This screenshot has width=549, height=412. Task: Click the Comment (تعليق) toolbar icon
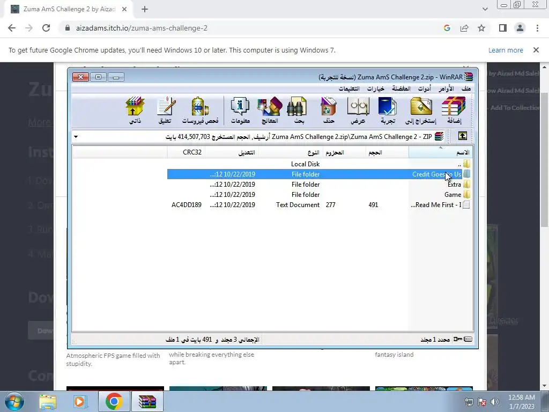pos(165,111)
